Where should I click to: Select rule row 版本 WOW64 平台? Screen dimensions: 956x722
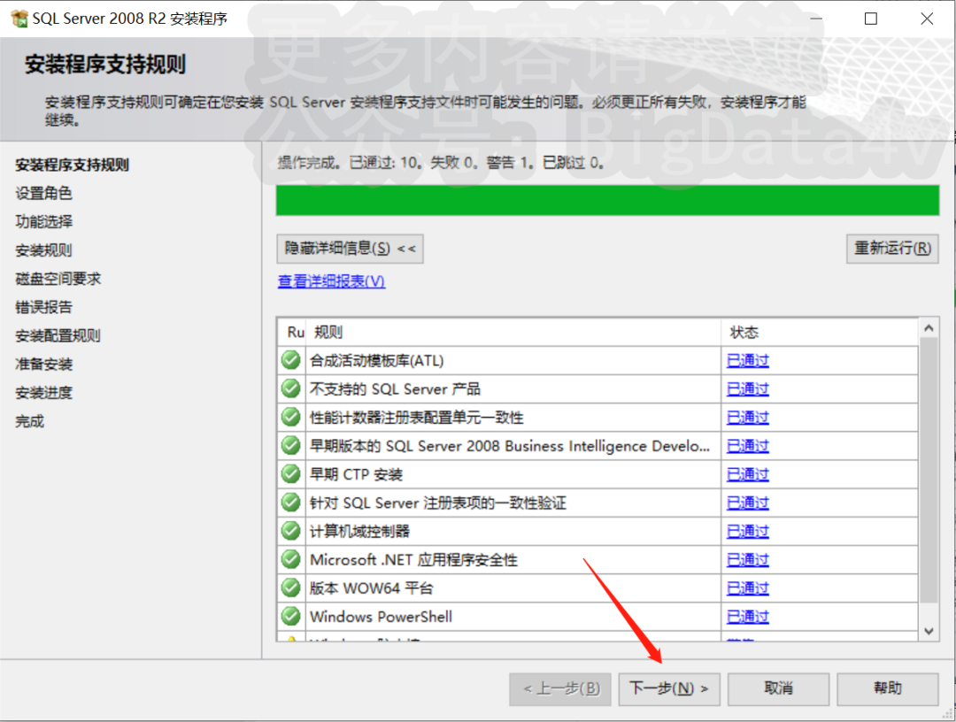tap(597, 588)
